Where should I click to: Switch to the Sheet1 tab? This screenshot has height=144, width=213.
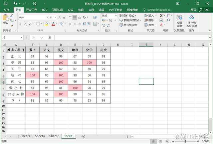tap(25, 136)
